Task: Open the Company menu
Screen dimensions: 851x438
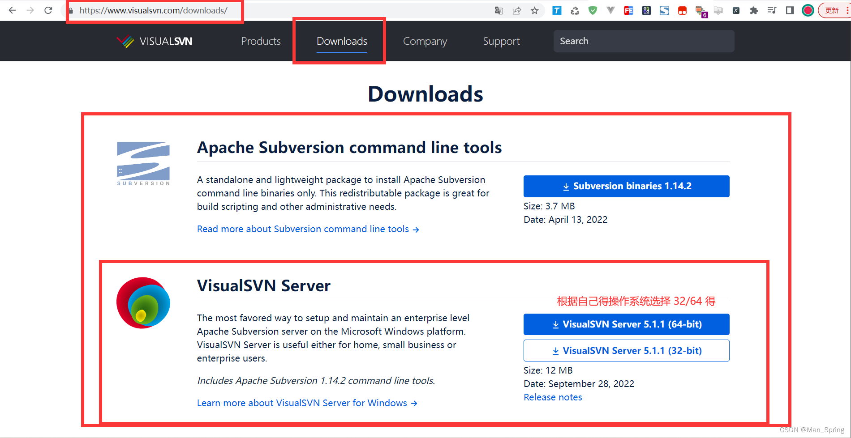Action: [425, 41]
